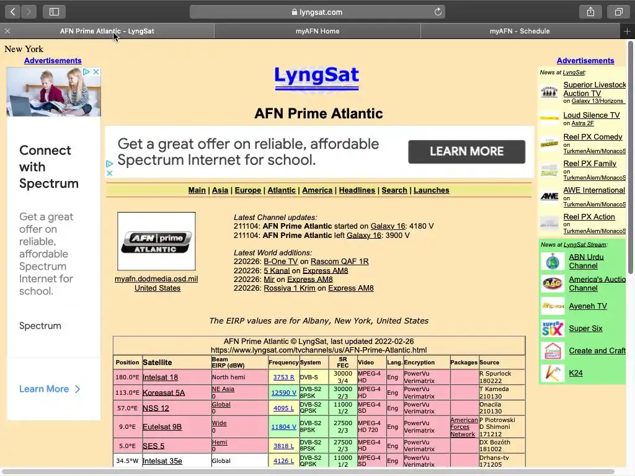This screenshot has height=476, width=635.
Task: Open the Koreasat 5A satellite link
Action: tap(164, 392)
